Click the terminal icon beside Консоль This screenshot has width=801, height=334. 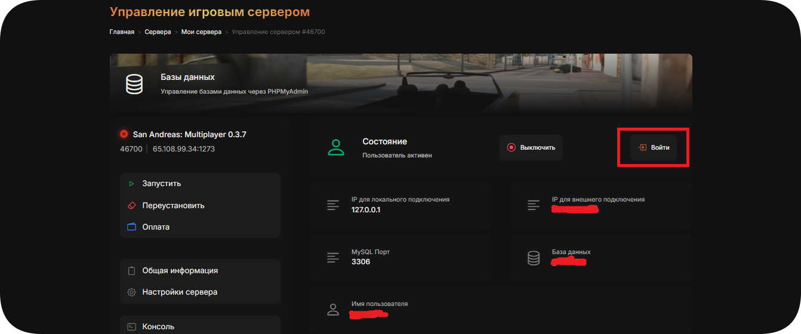(132, 326)
